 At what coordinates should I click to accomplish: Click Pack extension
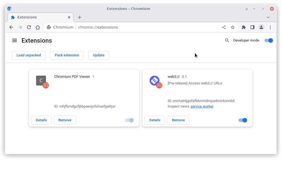(x=67, y=55)
